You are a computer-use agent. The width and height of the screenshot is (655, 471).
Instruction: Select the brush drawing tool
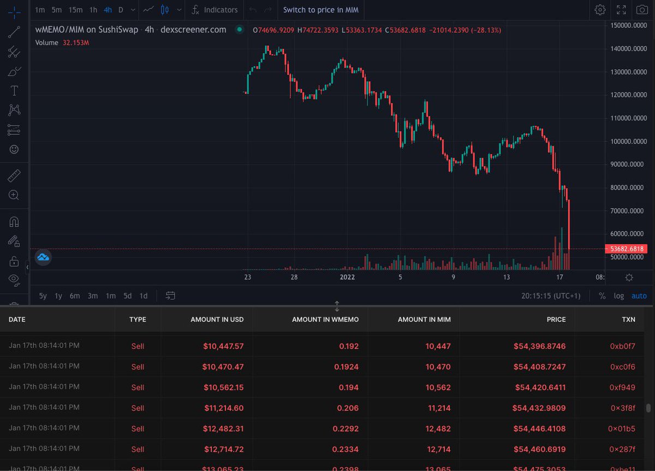14,71
